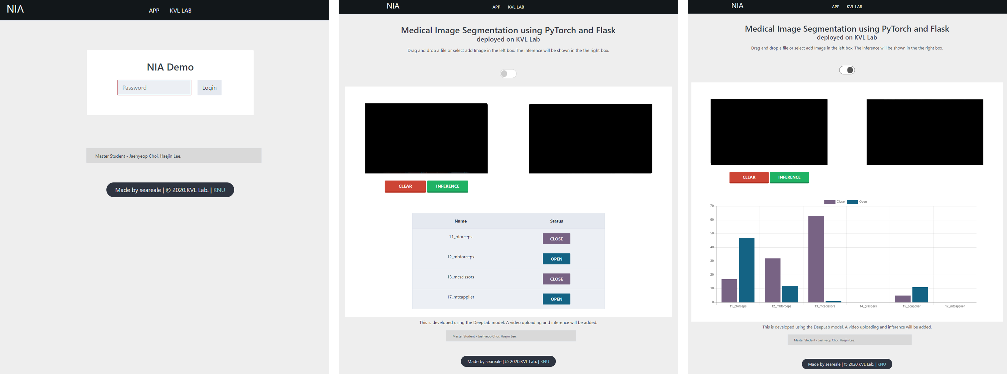1007x374 pixels.
Task: Click the NIA logo on the login page
Action: (15, 9)
